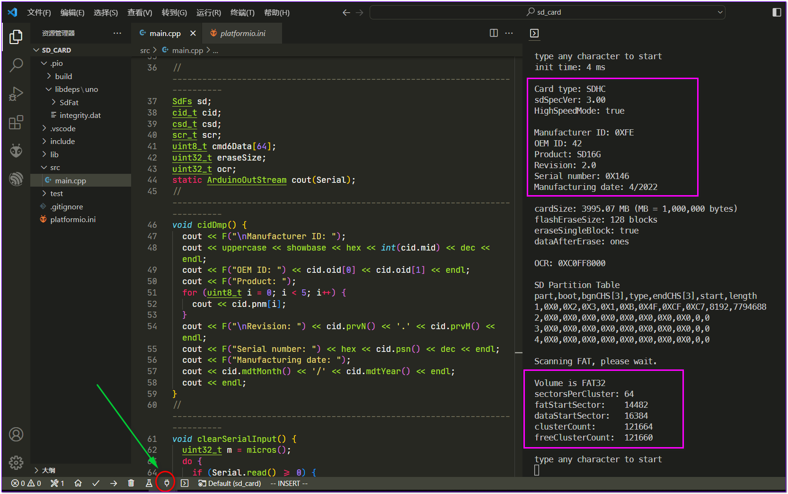
Task: Open integrity.dat in the file tree
Action: [x=80, y=116]
